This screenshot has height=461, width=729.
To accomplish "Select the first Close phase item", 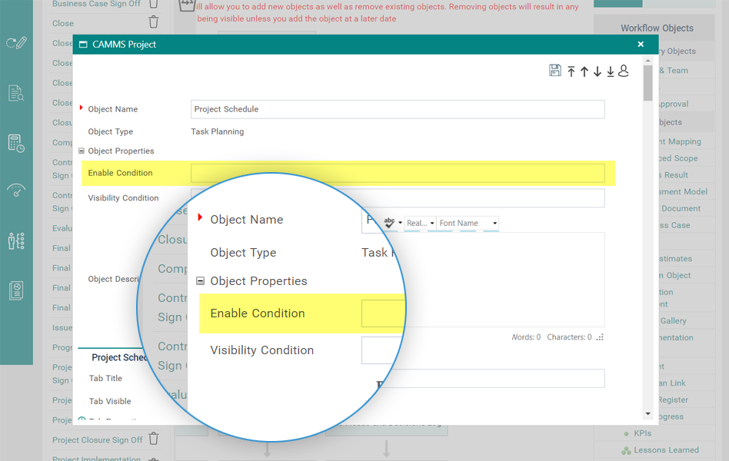I will tap(63, 23).
